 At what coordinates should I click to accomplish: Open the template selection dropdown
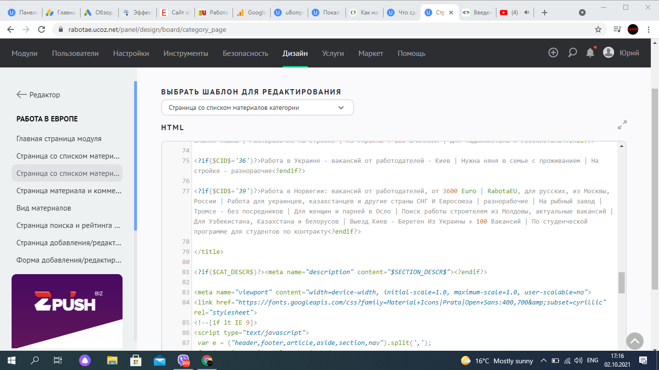257,108
